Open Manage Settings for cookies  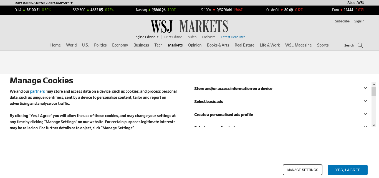(302, 170)
